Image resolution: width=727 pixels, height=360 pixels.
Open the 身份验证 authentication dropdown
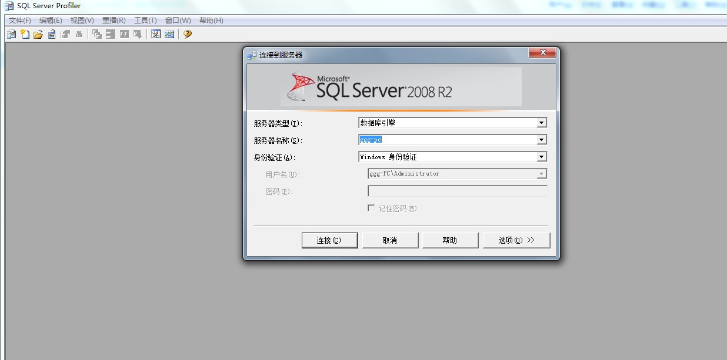click(542, 156)
